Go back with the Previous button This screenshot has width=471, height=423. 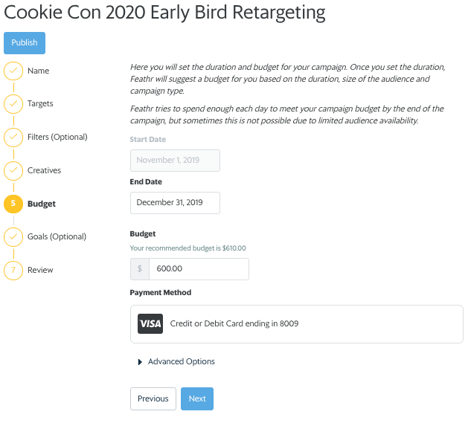[x=153, y=399]
